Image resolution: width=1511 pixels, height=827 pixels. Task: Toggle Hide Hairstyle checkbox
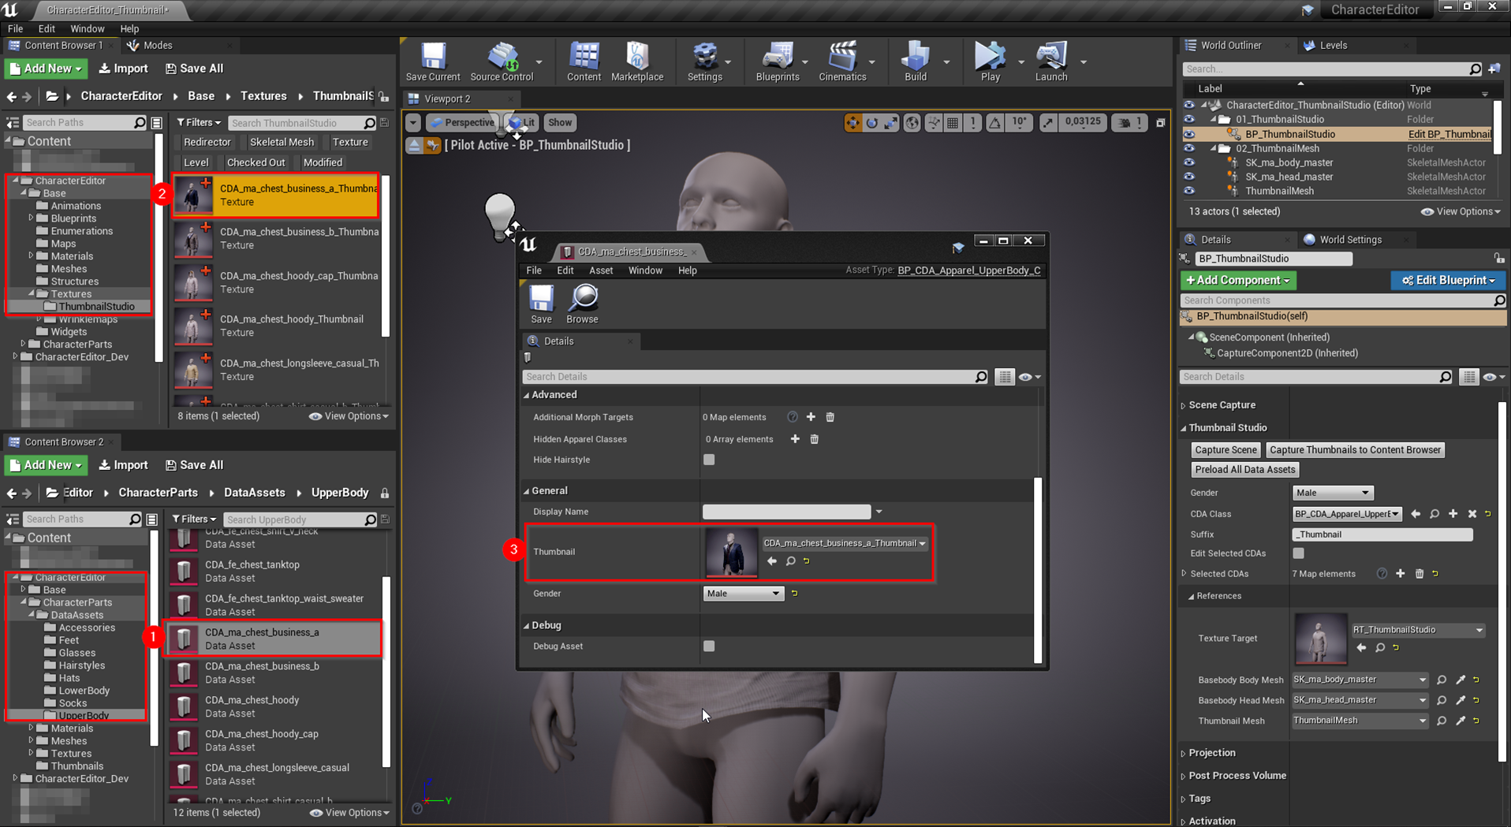(x=709, y=460)
